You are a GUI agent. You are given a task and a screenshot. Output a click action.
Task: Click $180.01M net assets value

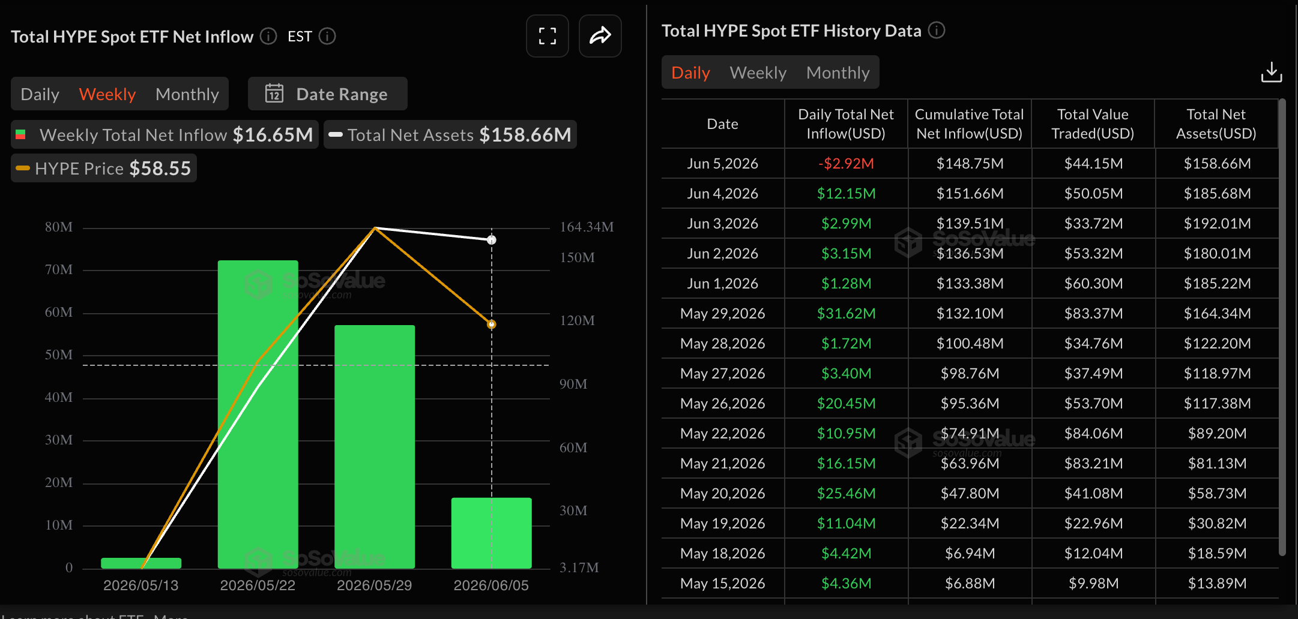(x=1217, y=253)
